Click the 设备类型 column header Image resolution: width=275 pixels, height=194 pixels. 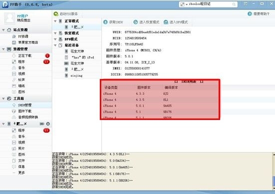tap(111, 87)
